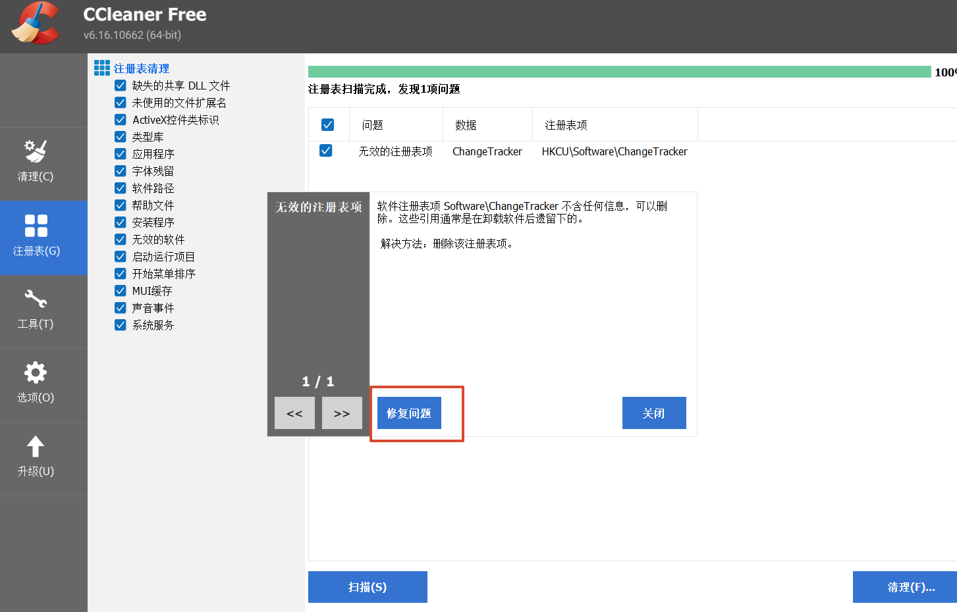Screen dimensions: 957x612
Task: Toggle 启动运行项目 checkbox
Action: [121, 257]
